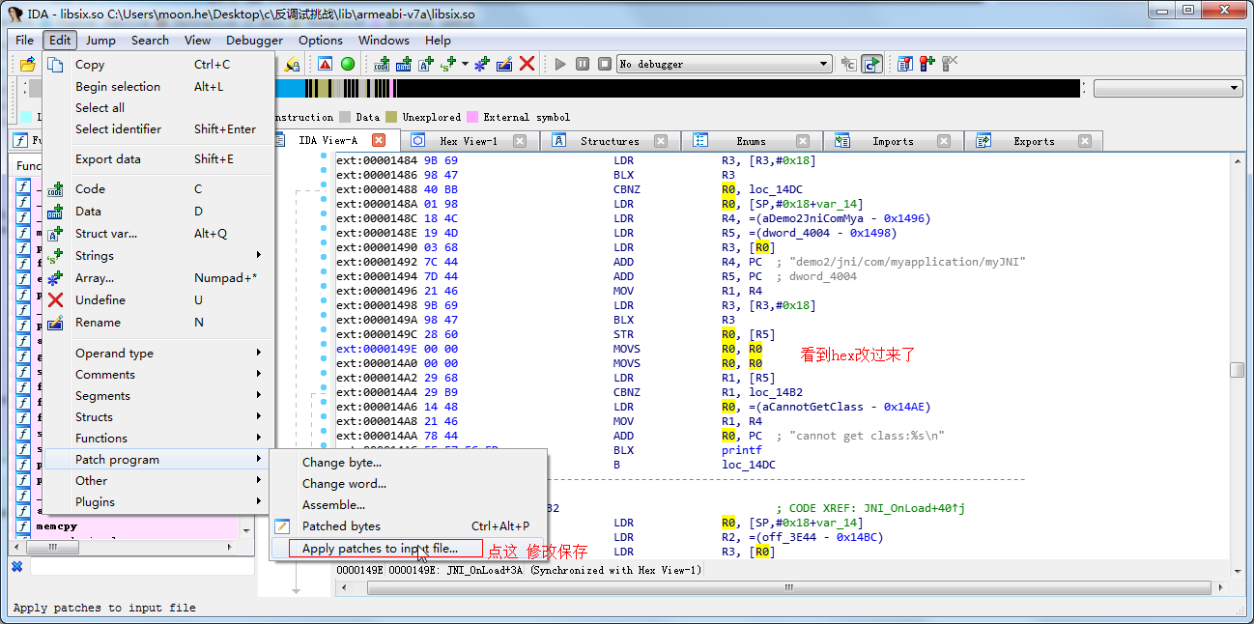This screenshot has height=624, width=1254.
Task: Switch to the Exports tab
Action: click(1034, 141)
